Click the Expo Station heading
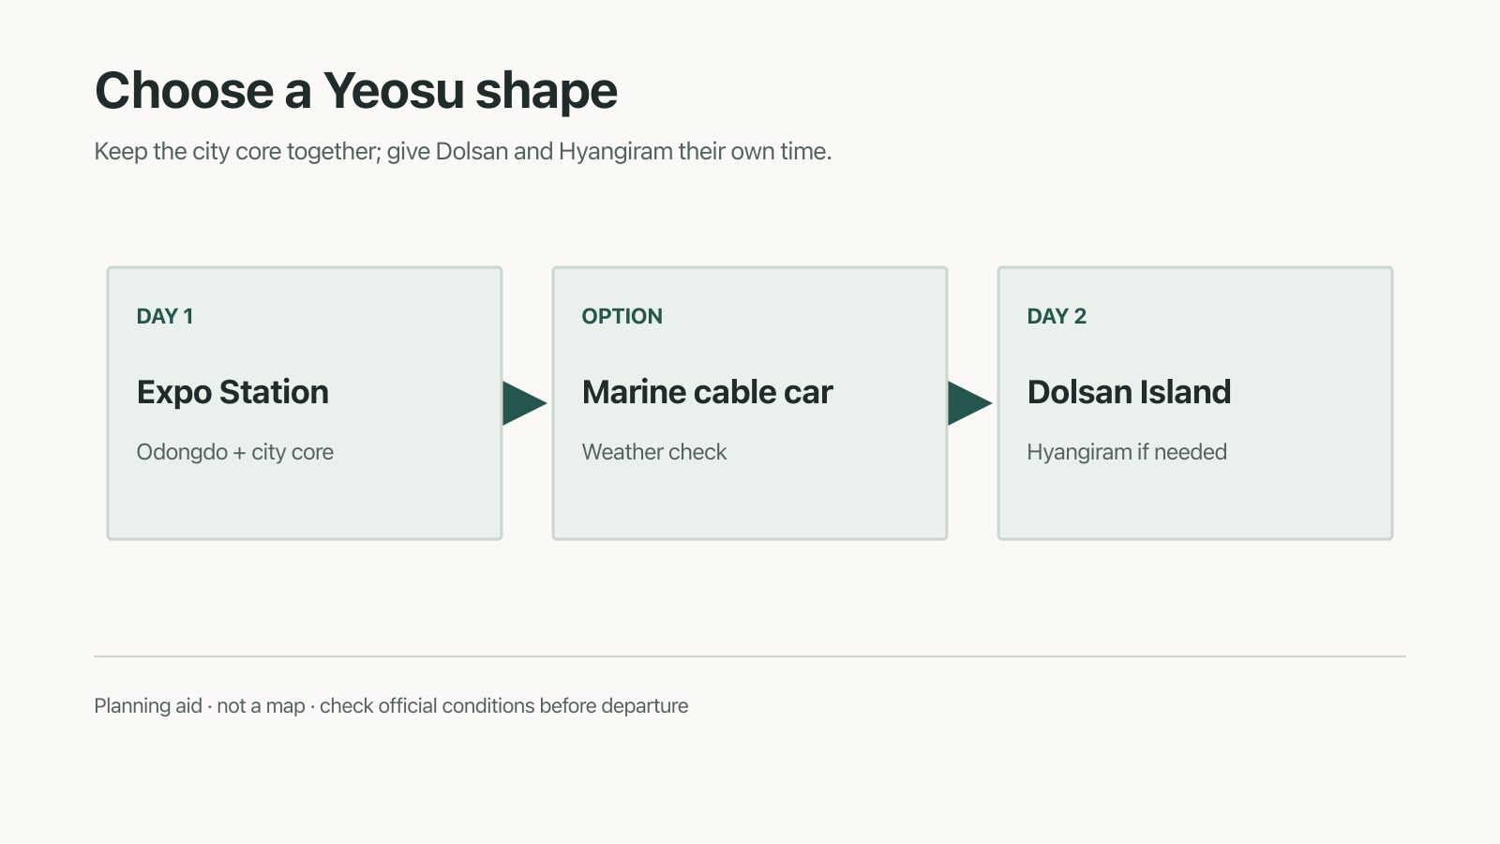Screen dimensions: 1500x844 coord(232,392)
